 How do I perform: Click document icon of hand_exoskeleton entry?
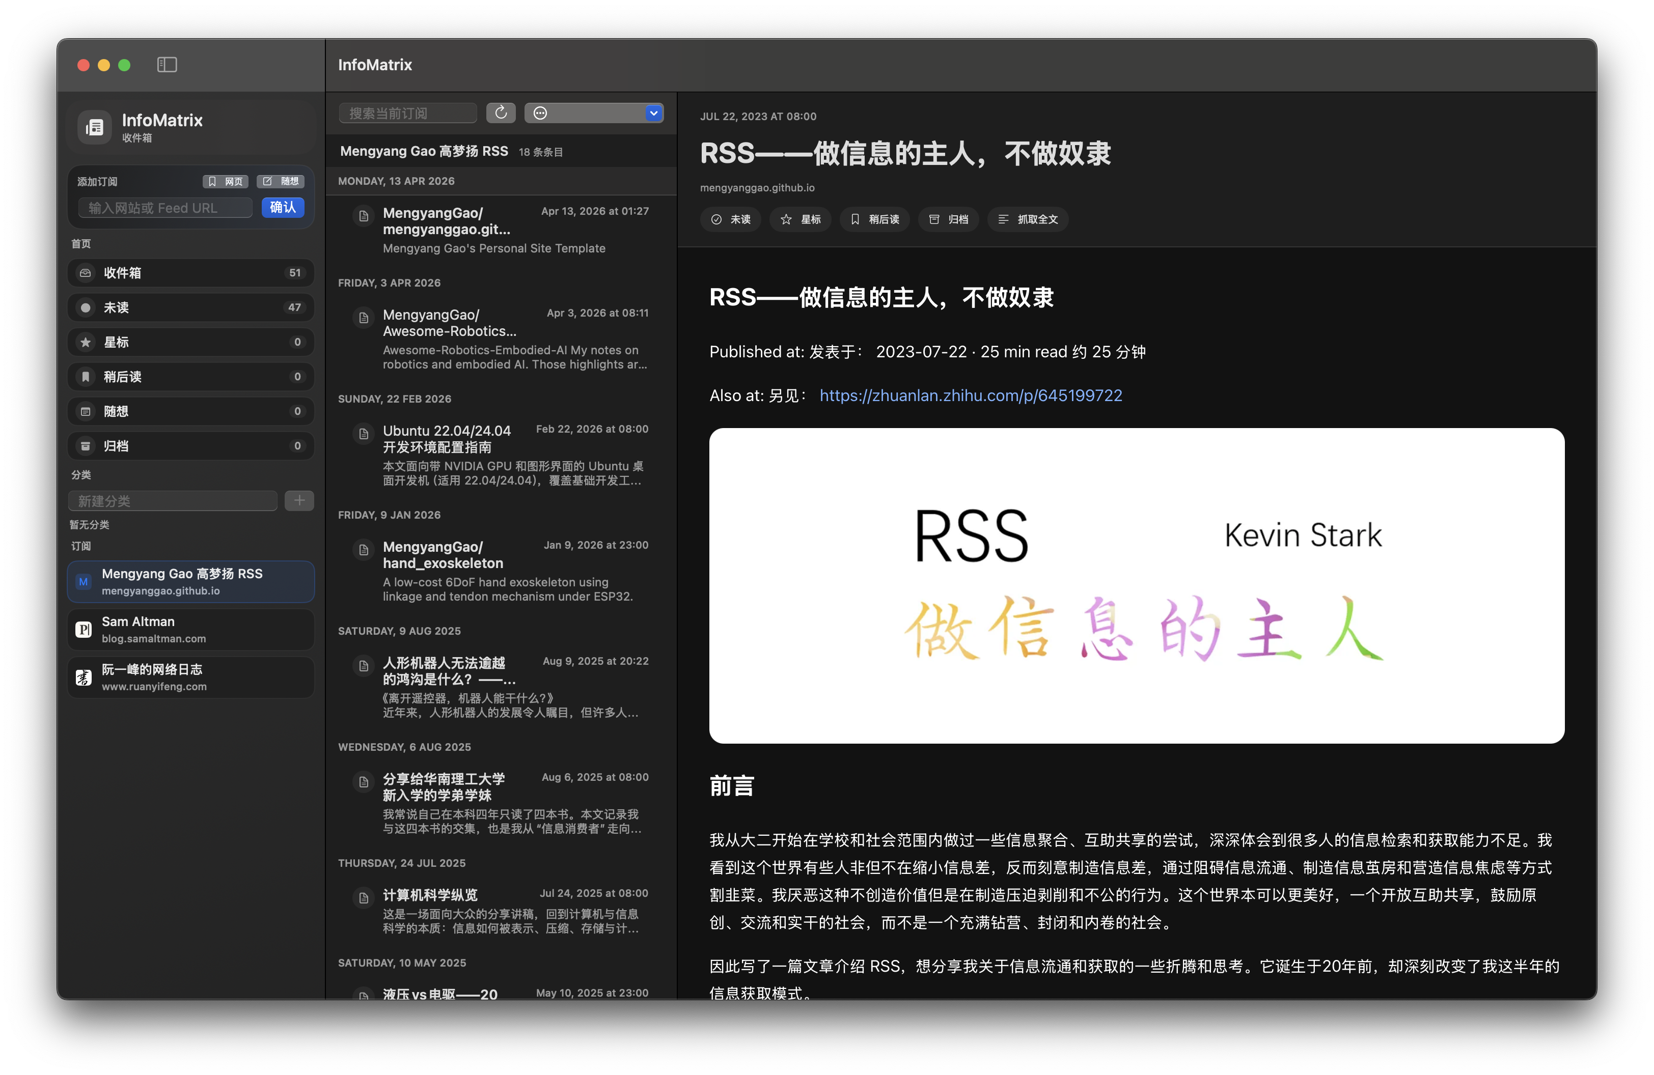[364, 550]
